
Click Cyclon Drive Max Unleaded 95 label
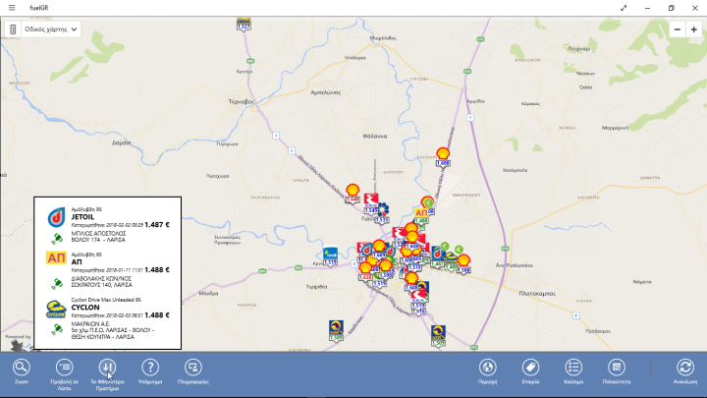(106, 300)
